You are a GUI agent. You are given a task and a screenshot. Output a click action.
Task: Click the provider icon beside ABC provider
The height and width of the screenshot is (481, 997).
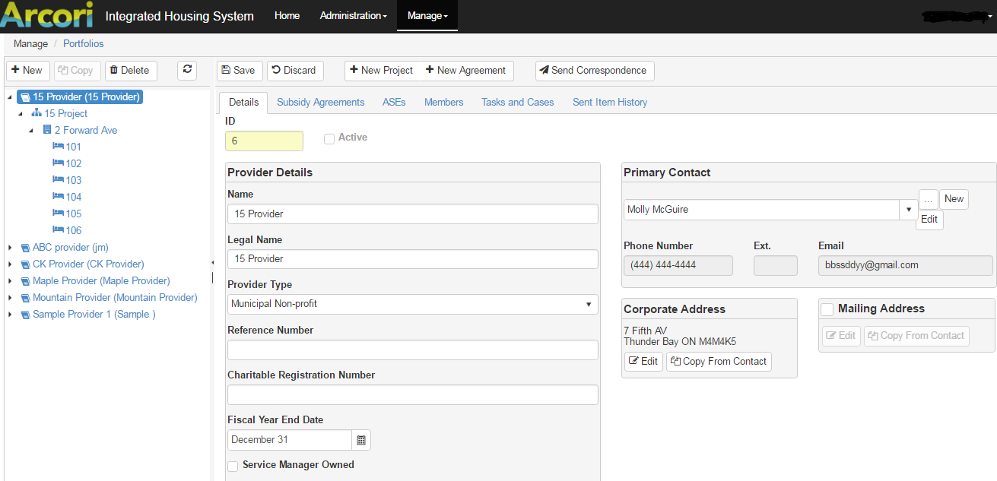[x=25, y=248]
